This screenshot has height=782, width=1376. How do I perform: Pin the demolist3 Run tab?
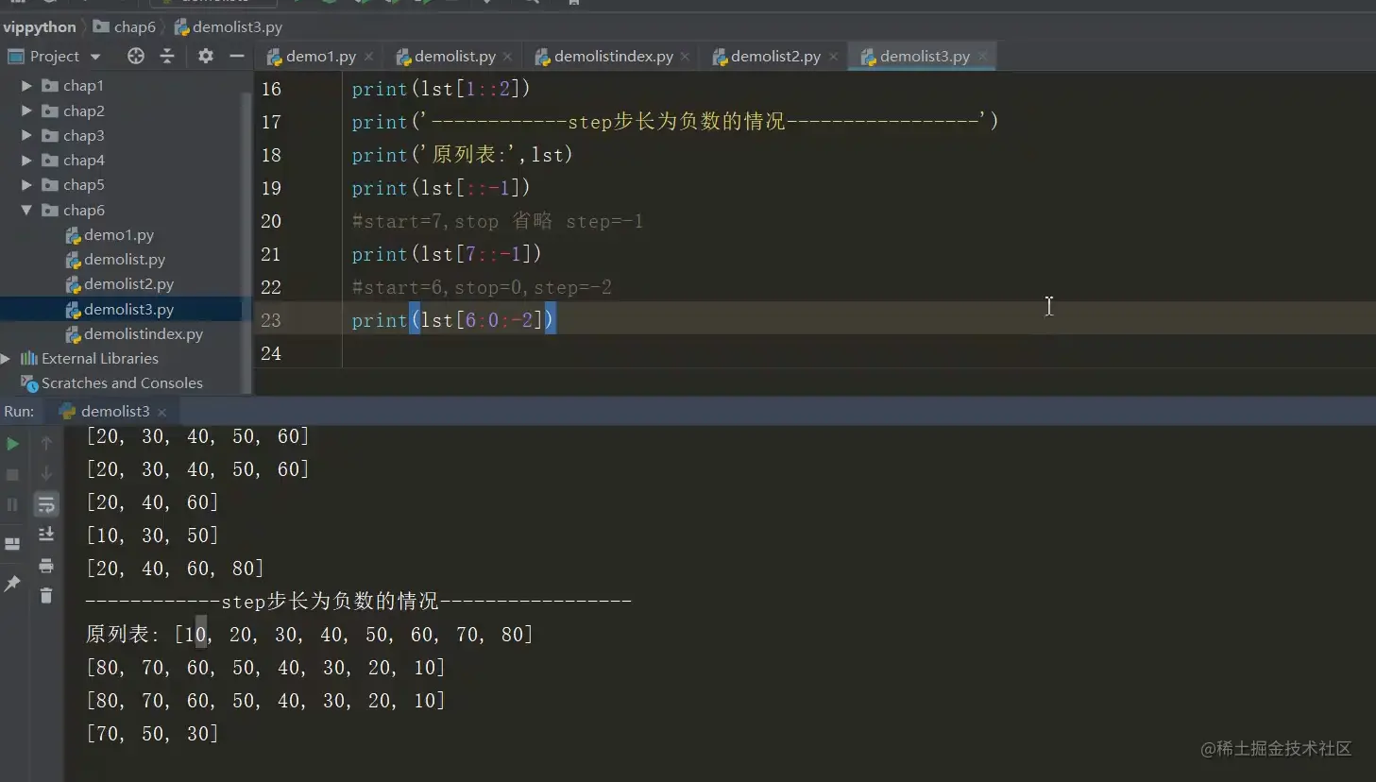[12, 584]
